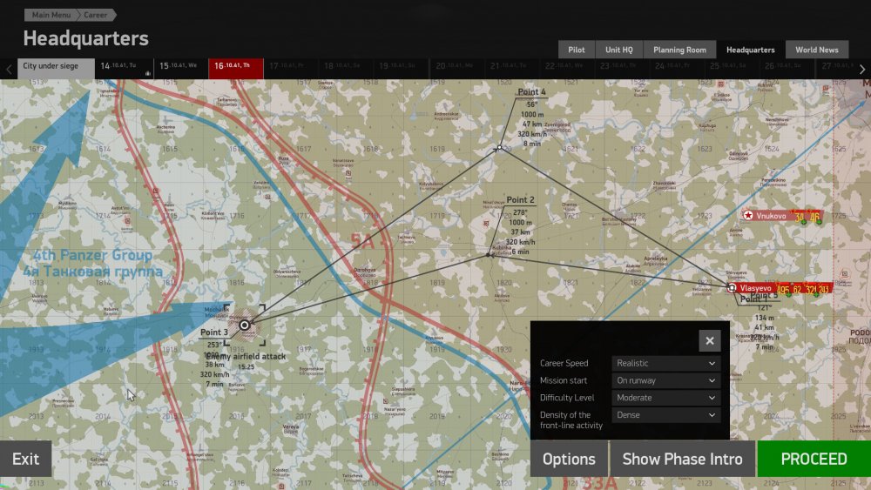
Task: Click the Point 2 waypoint marker
Action: point(488,255)
